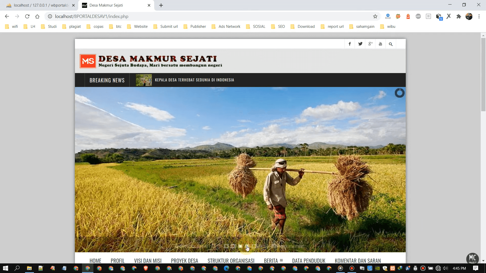Viewport: 486px width, 273px height.
Task: Open the AdBlock Plus extension icon
Action: tap(418, 16)
